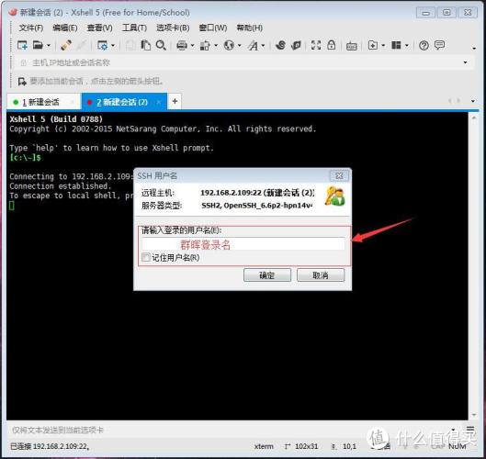Expand the Encoding globe dropdown arrow
486x459 pixels.
(240, 46)
